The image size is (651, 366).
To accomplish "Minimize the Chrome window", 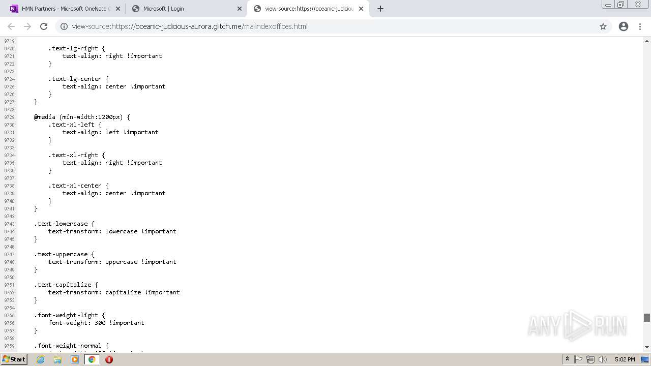I will tap(608, 5).
